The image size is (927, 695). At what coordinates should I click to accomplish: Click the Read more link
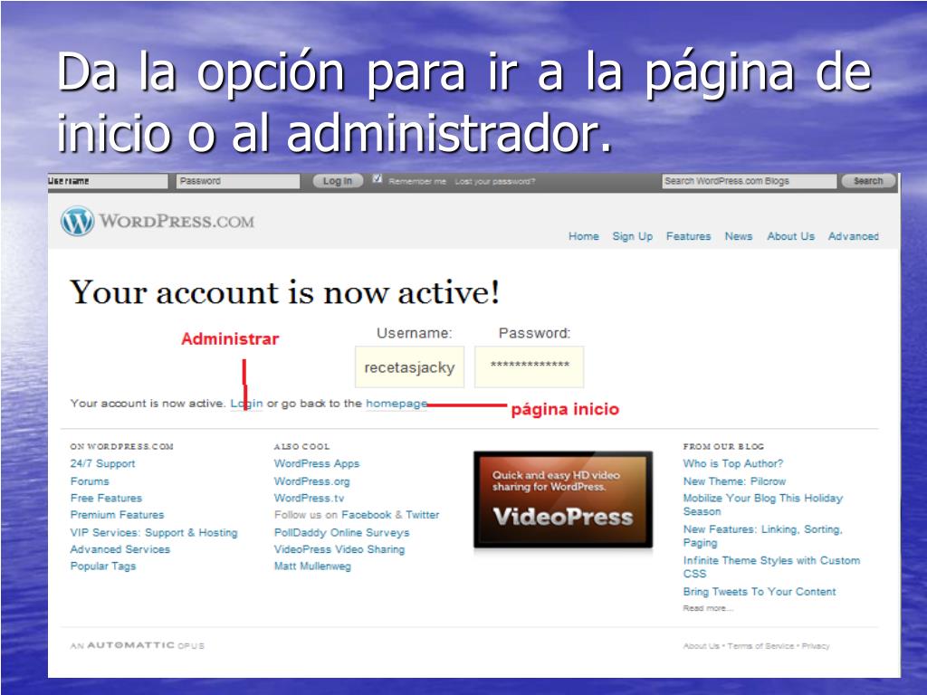(x=708, y=608)
